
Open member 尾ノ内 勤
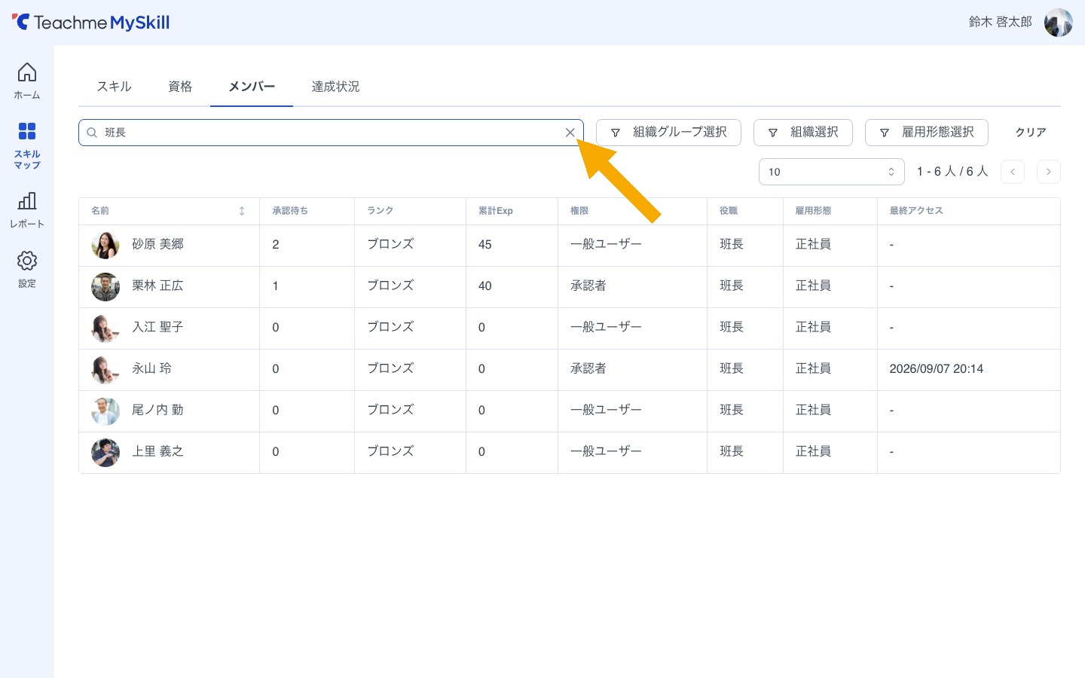click(x=157, y=410)
